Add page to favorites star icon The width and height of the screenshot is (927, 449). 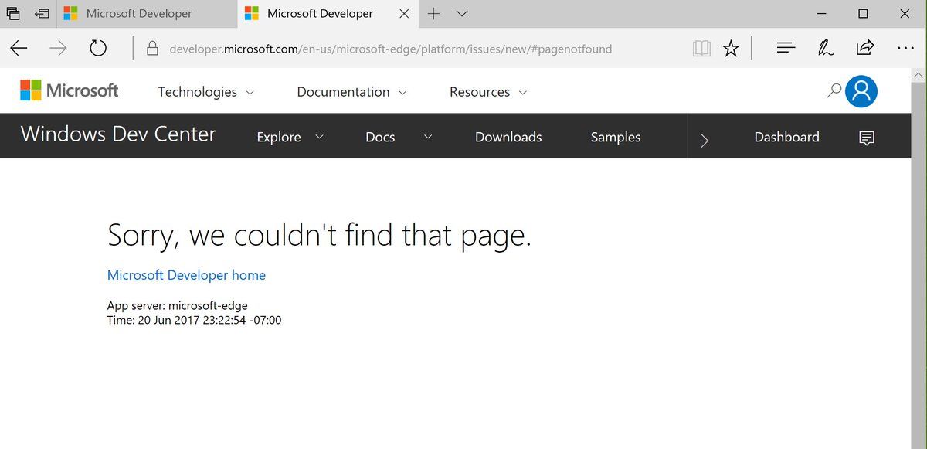click(x=731, y=49)
